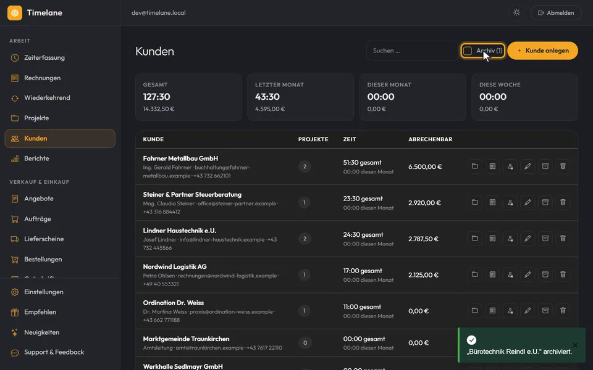Edit Nordwind Logistik AG with pencil icon

point(528,274)
